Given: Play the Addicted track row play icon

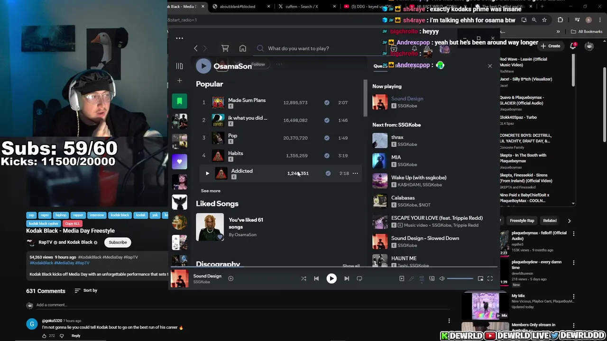Looking at the screenshot, I should (x=207, y=173).
